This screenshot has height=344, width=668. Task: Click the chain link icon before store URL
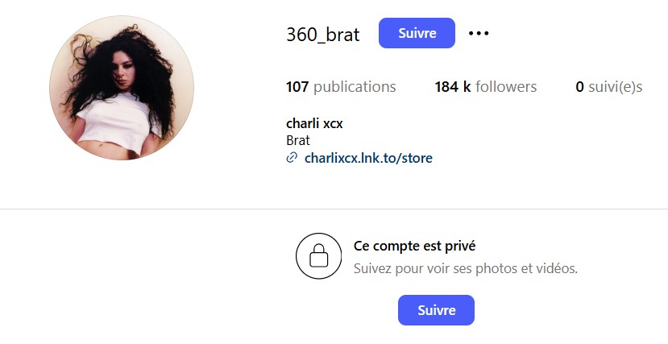(x=292, y=158)
